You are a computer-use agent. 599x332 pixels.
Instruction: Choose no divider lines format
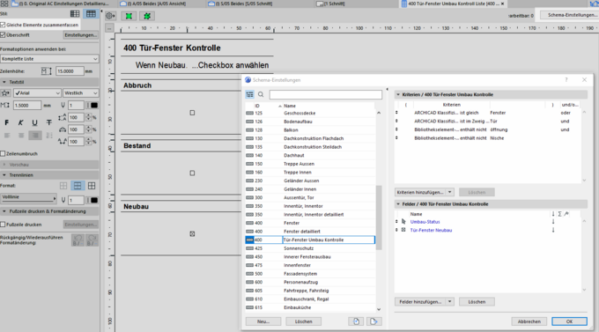tap(63, 186)
